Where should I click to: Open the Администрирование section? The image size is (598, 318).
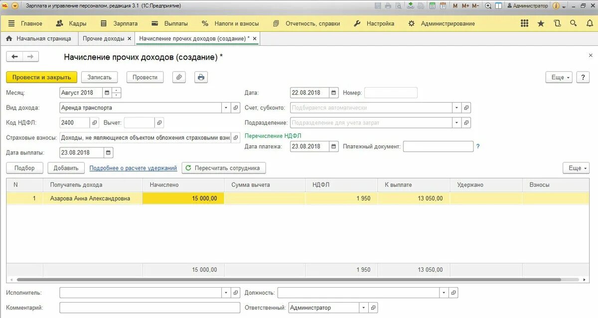click(x=442, y=23)
